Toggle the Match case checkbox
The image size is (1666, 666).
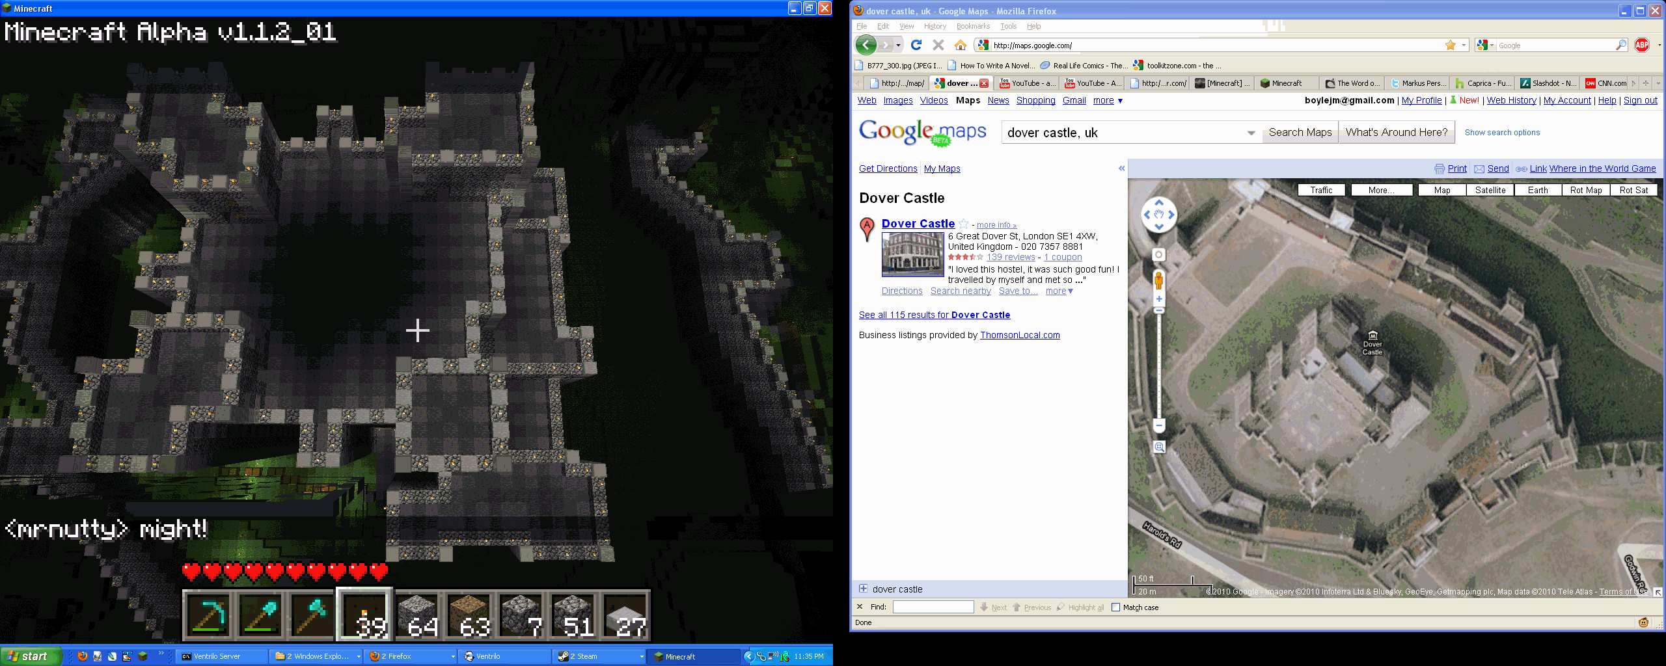point(1115,607)
